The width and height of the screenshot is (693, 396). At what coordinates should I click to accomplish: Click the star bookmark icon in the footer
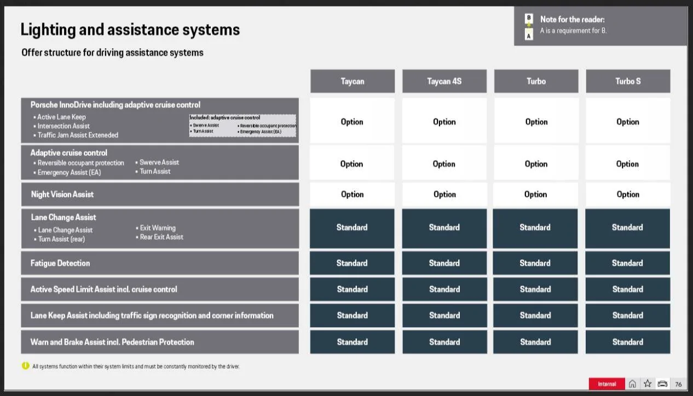pos(648,384)
